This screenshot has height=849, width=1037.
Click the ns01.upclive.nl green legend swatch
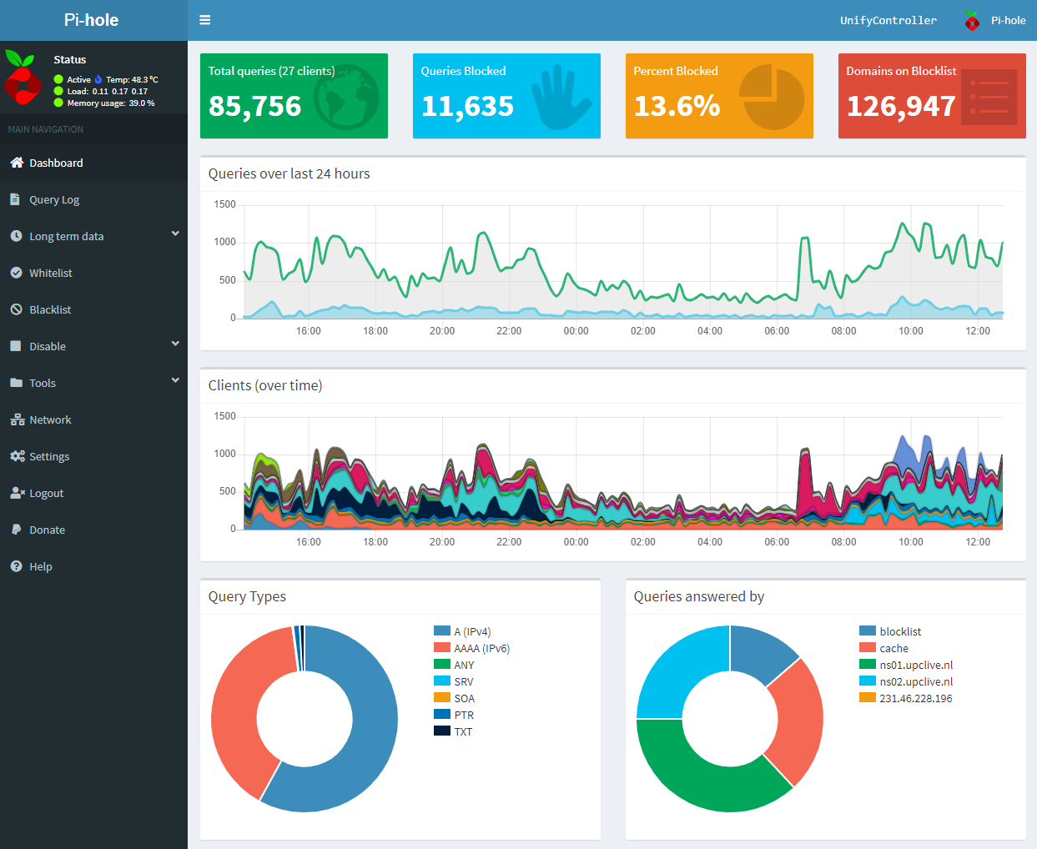coord(867,665)
